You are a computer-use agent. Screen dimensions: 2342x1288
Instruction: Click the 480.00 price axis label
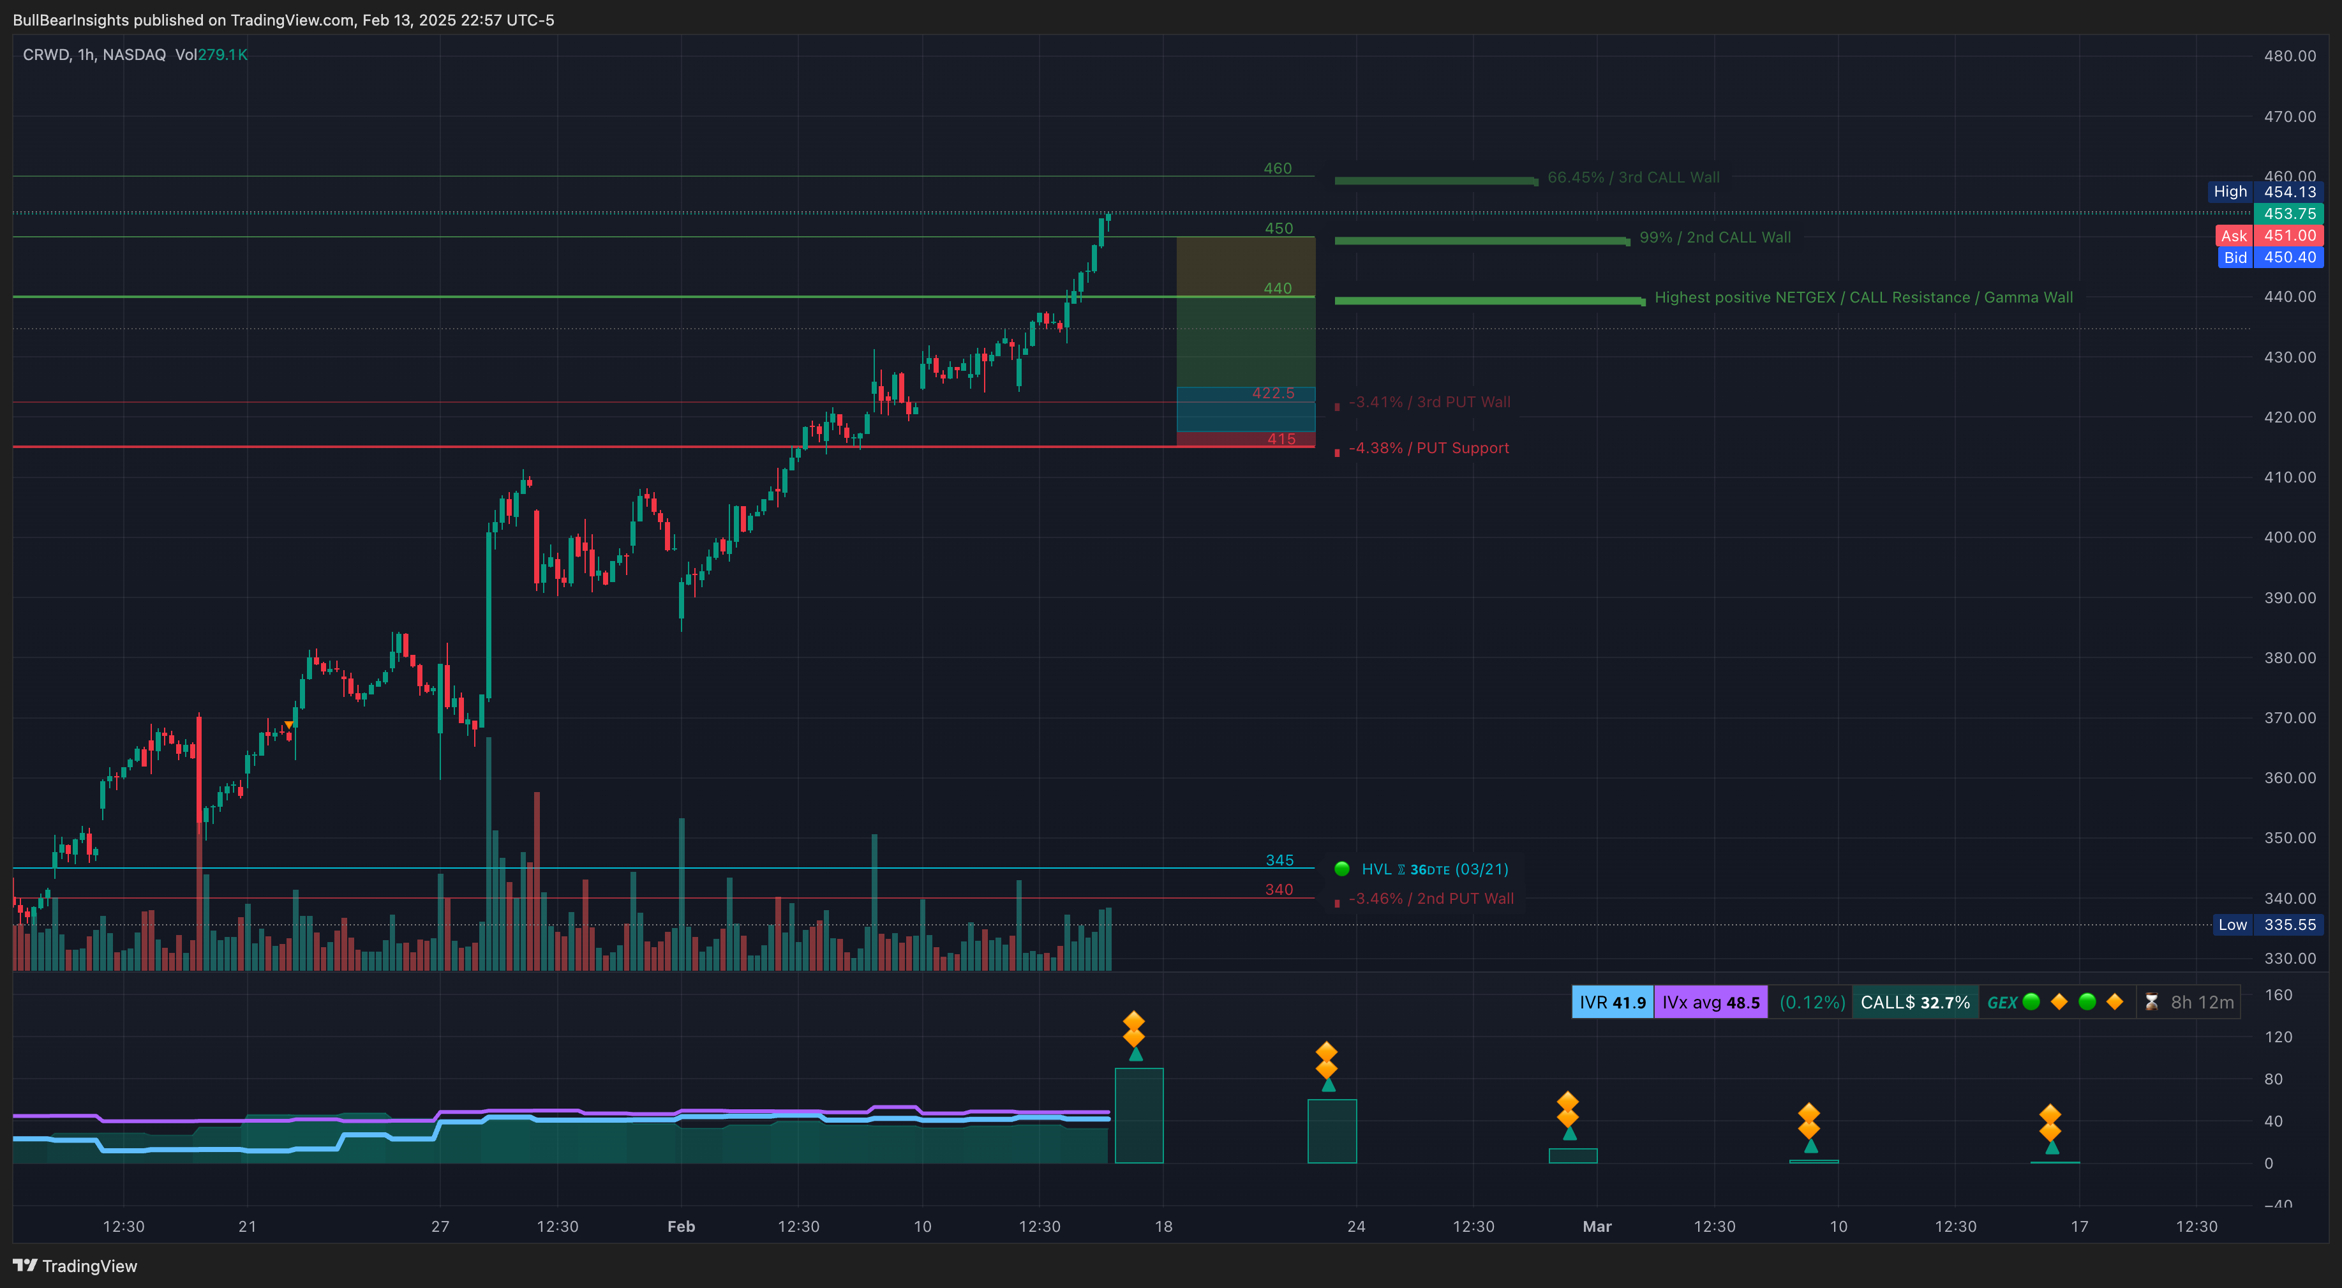(2289, 56)
